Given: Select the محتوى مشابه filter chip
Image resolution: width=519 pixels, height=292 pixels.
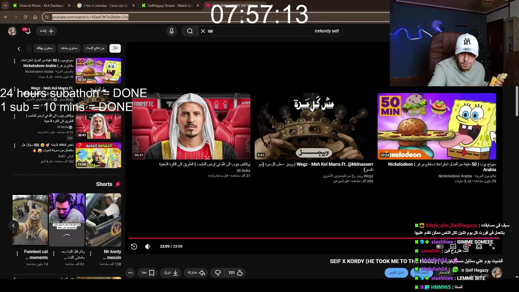Looking at the screenshot, I should 69,48.
